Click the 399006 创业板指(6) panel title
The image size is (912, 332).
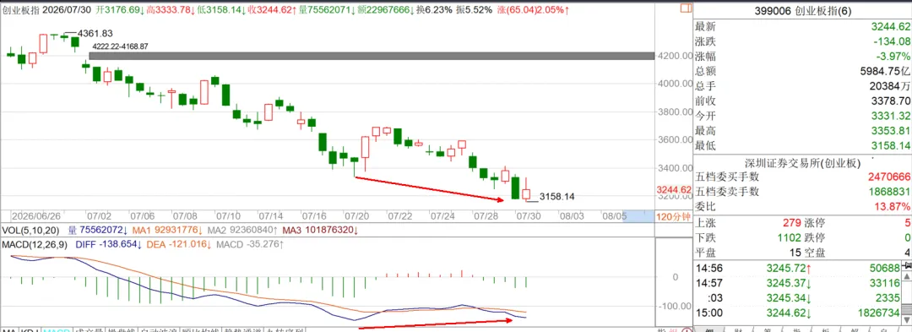coord(803,11)
